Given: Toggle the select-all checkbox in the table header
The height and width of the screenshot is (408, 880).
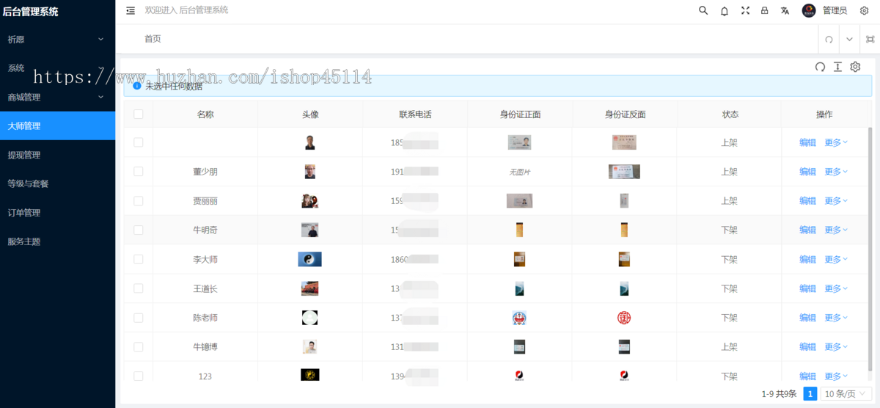Looking at the screenshot, I should tap(139, 114).
